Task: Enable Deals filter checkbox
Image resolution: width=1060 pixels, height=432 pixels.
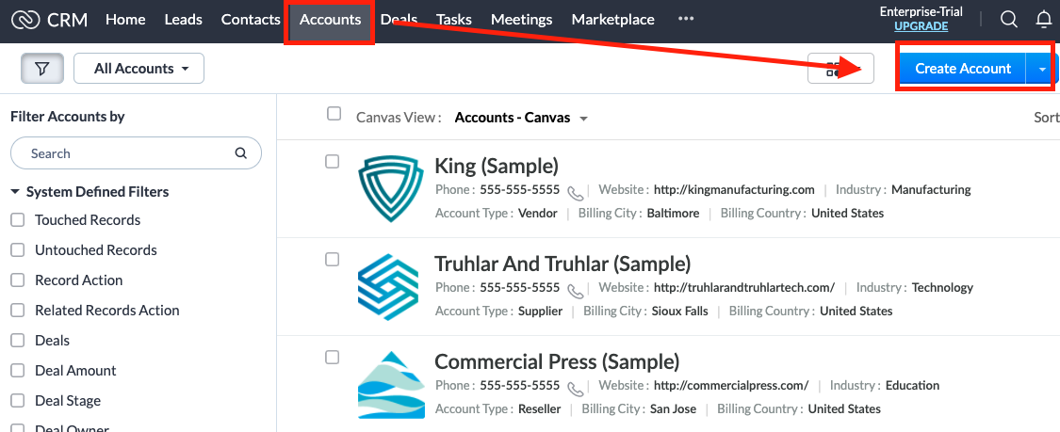Action: click(x=18, y=341)
